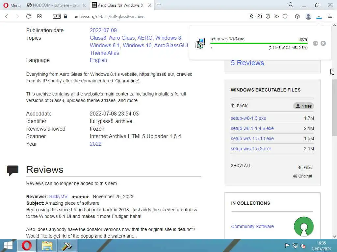Open the Theme Atlas topic link
The height and width of the screenshot is (252, 337).
pyautogui.click(x=104, y=53)
